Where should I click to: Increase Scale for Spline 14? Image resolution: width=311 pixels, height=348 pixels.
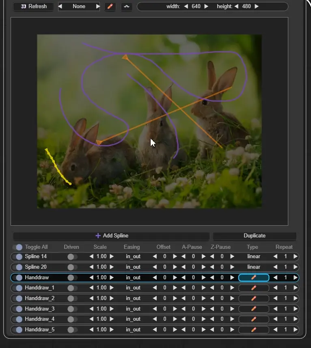tap(112, 257)
